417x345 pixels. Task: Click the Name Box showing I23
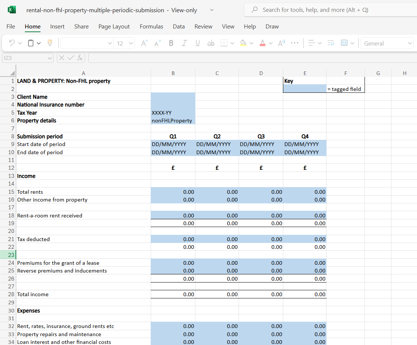[x=28, y=58]
